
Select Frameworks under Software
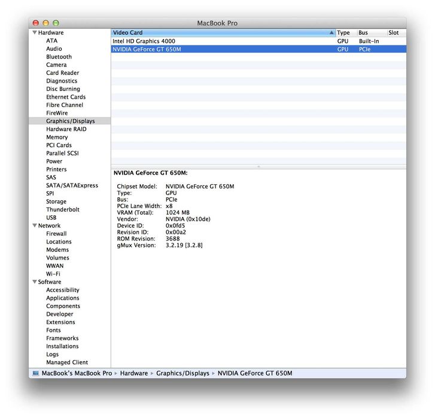click(62, 338)
